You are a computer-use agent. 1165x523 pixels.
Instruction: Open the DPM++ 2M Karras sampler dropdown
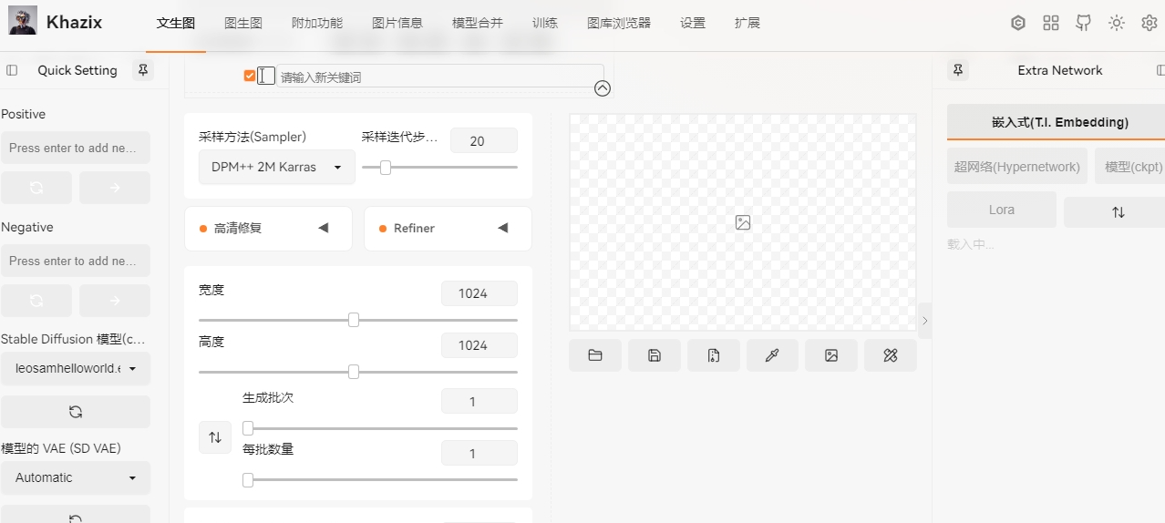pyautogui.click(x=277, y=167)
